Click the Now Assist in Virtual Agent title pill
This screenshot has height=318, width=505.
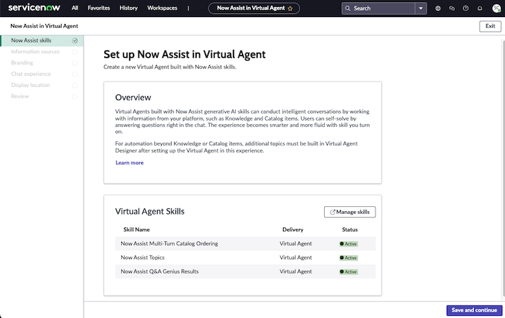click(254, 8)
